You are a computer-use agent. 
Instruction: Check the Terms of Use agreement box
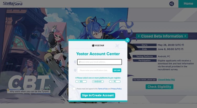point(74,89)
